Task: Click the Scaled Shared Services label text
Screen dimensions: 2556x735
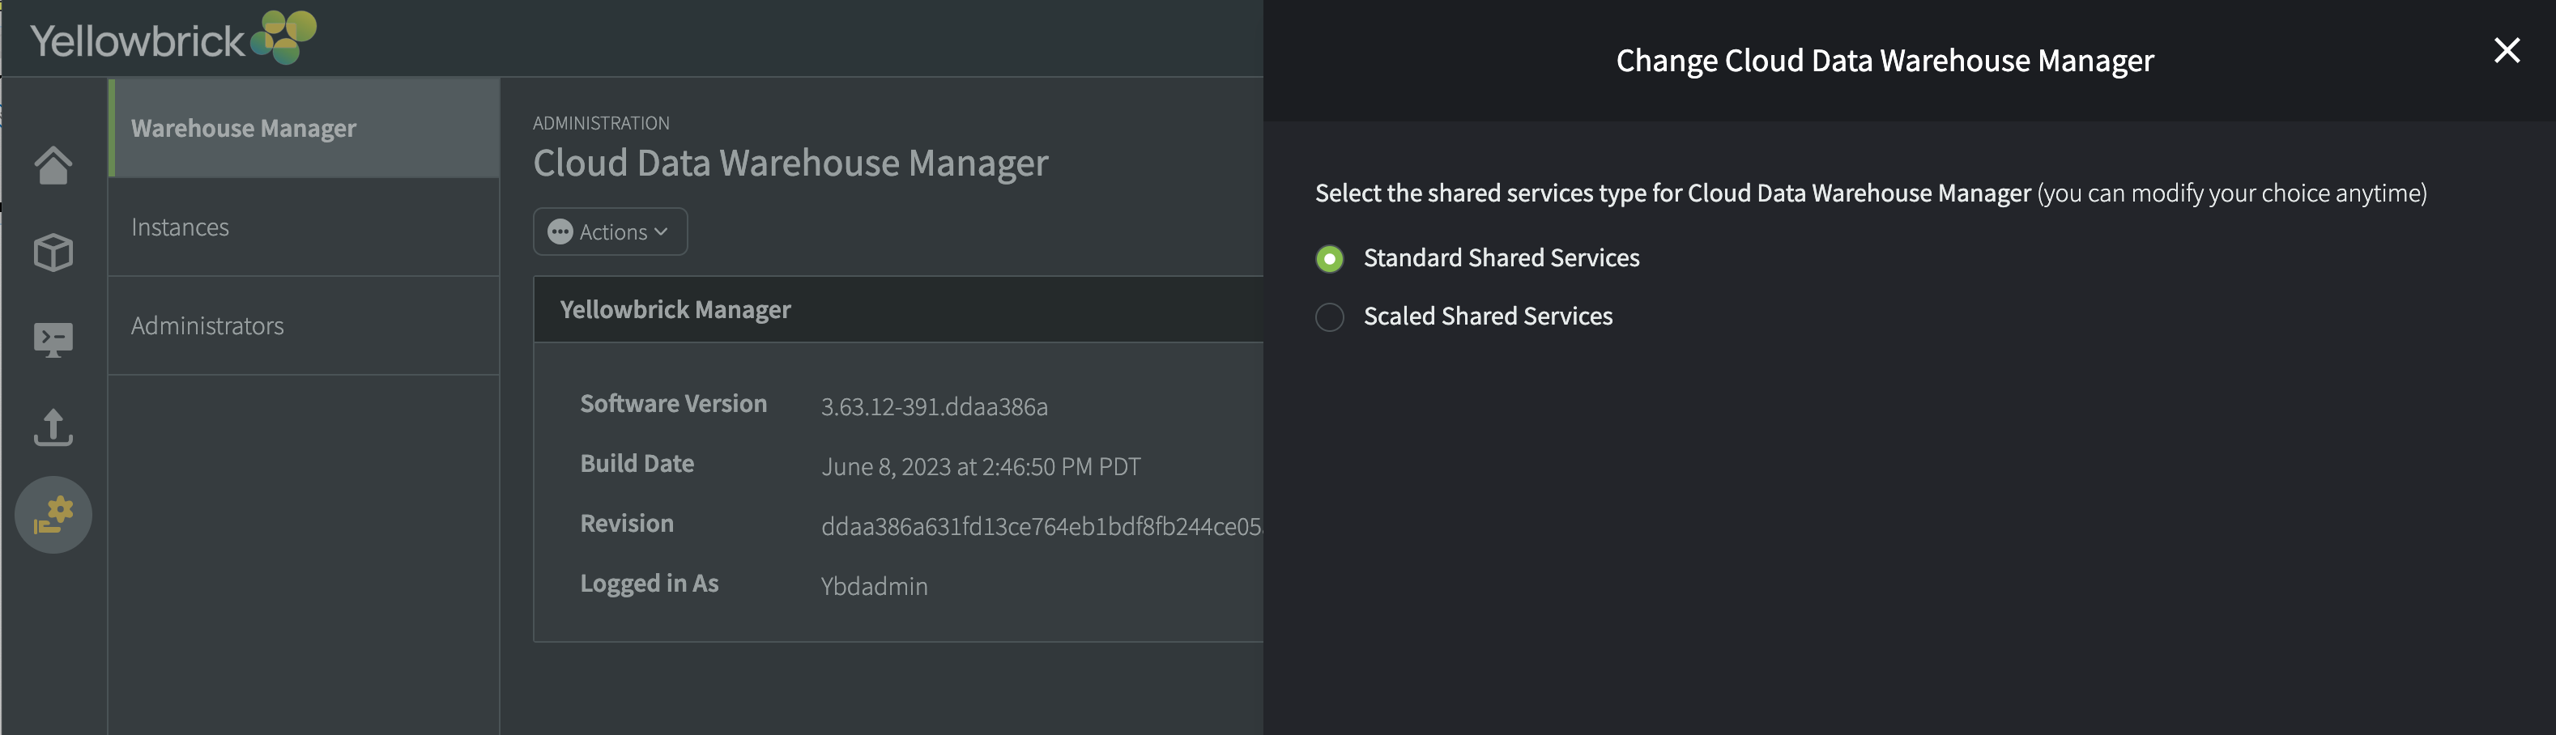Action: pyautogui.click(x=1488, y=317)
